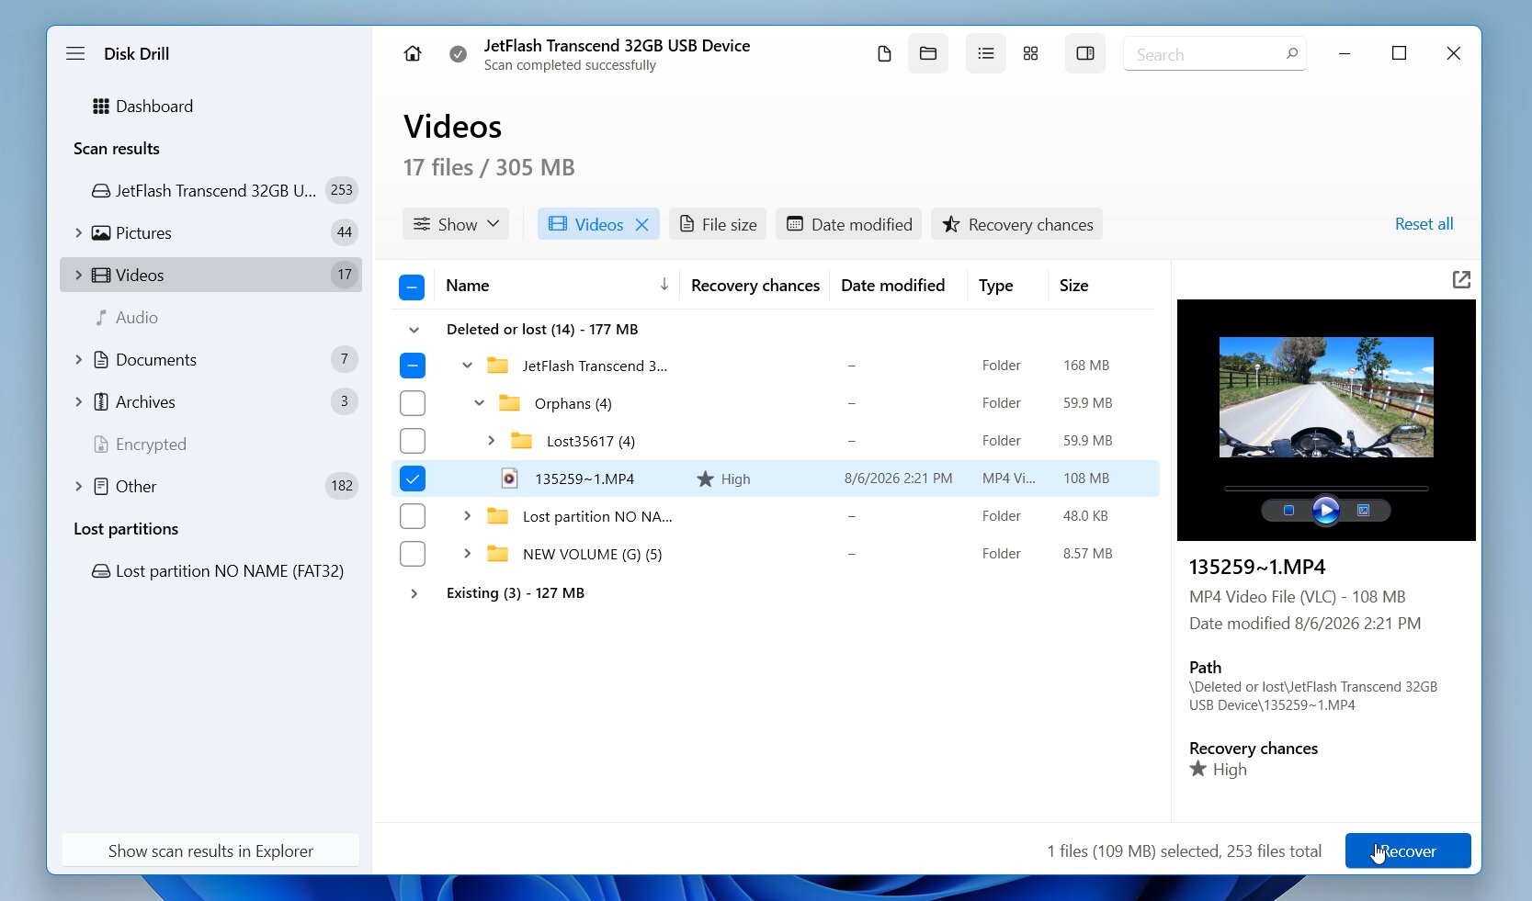Open Date modified filter
The image size is (1532, 901).
(849, 224)
